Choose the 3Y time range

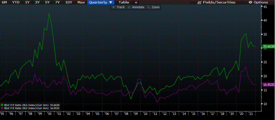pyautogui.click(x=37, y=2)
